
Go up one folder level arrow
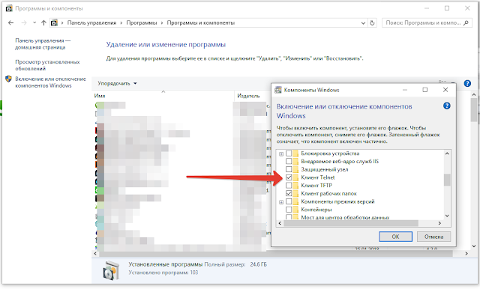43,22
